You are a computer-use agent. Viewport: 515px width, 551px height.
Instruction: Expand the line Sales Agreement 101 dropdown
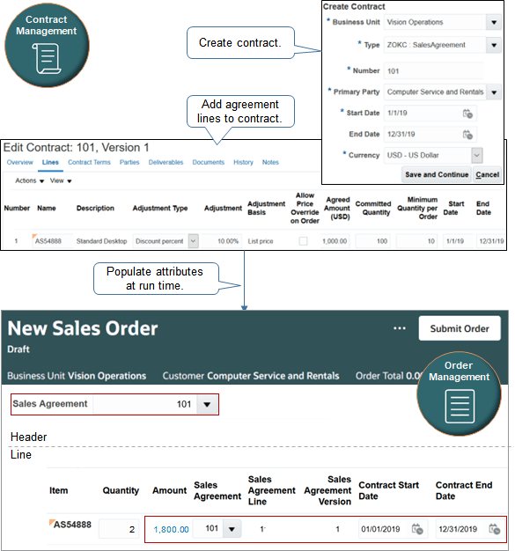[x=232, y=529]
